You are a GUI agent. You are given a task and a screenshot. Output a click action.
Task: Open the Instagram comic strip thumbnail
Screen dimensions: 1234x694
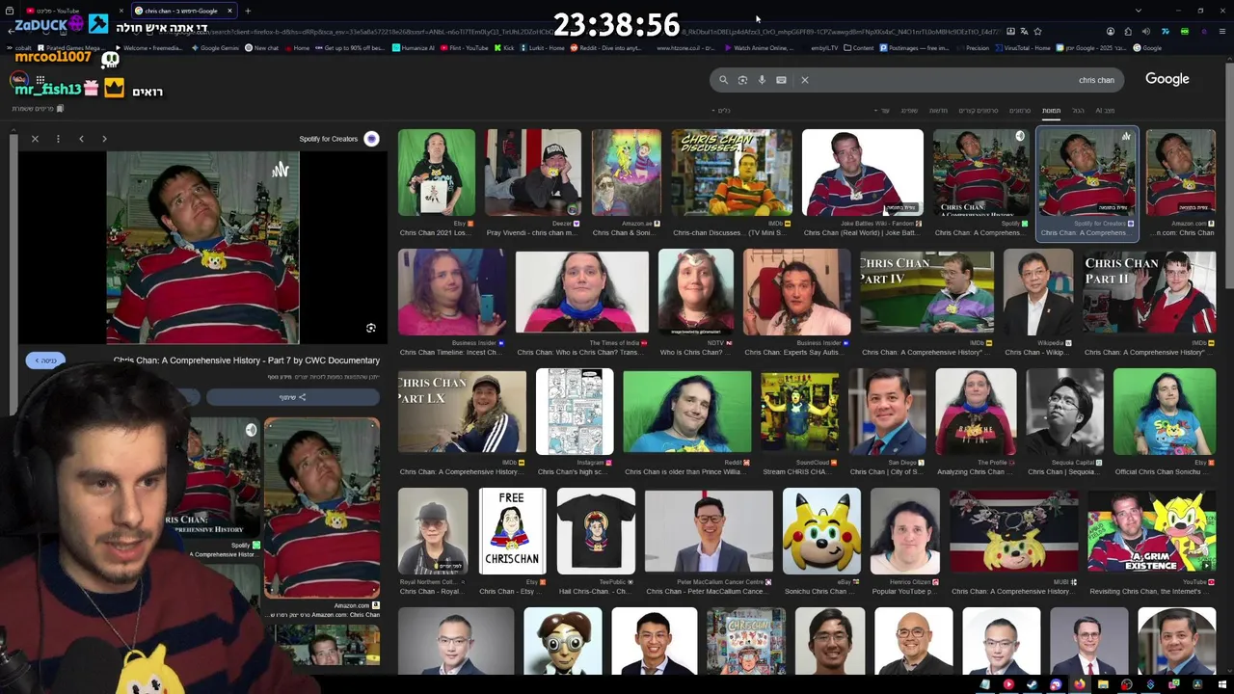tap(575, 412)
